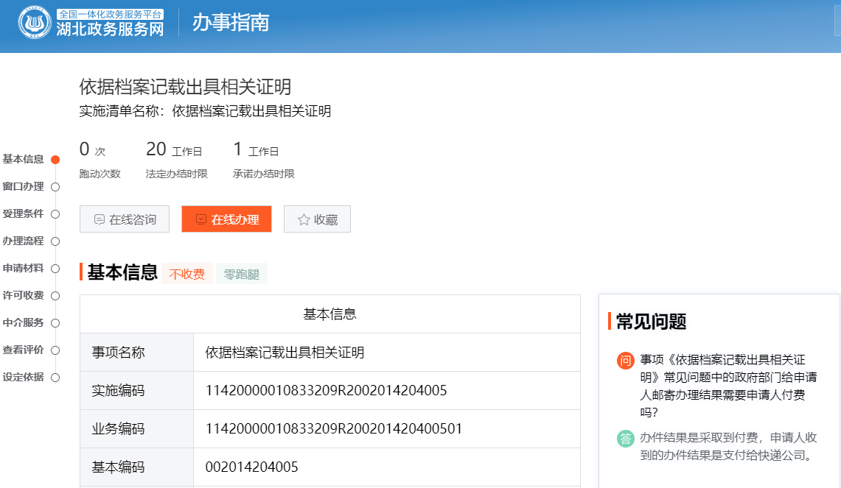The width and height of the screenshot is (841, 488).
Task: Click the 湖北政务服务网 site title link
Action: (110, 29)
